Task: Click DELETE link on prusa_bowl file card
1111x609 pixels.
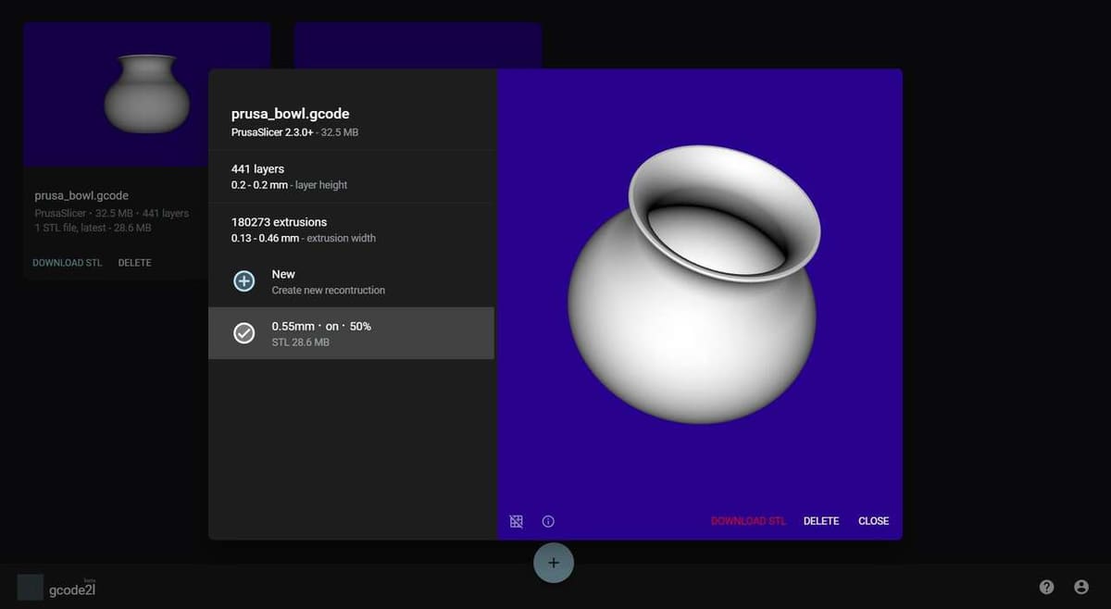Action: click(134, 263)
